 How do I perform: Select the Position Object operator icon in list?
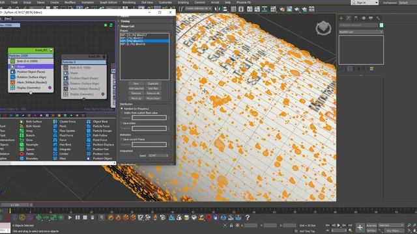pos(89,159)
